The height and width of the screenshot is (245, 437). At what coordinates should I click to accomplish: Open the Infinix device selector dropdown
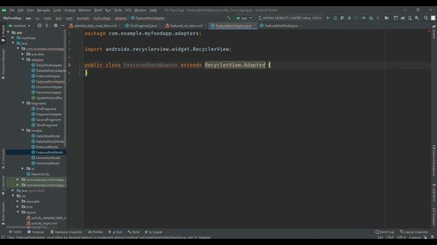click(x=290, y=18)
